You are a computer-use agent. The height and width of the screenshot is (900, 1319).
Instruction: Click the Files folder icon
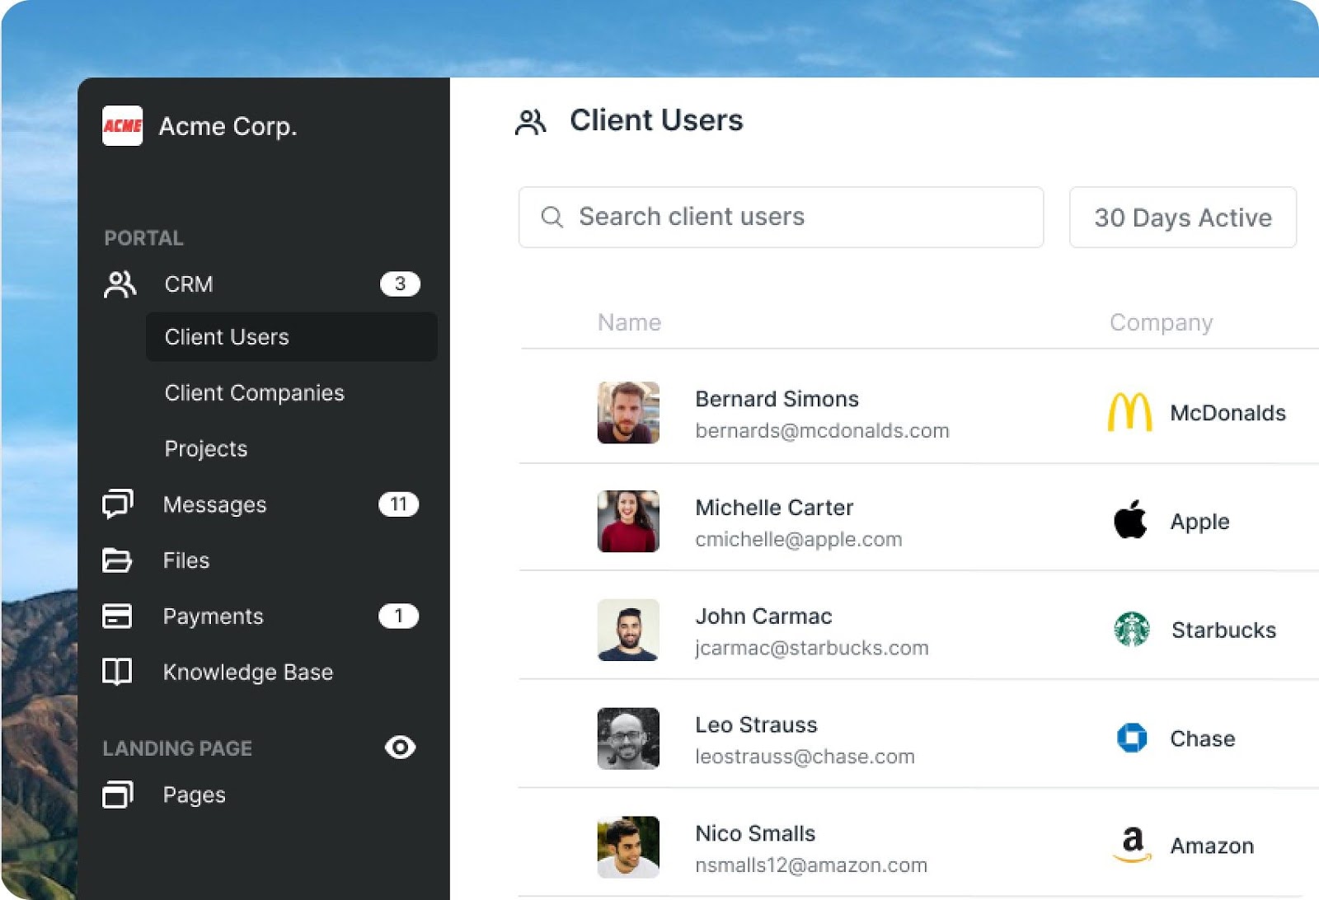(x=117, y=560)
